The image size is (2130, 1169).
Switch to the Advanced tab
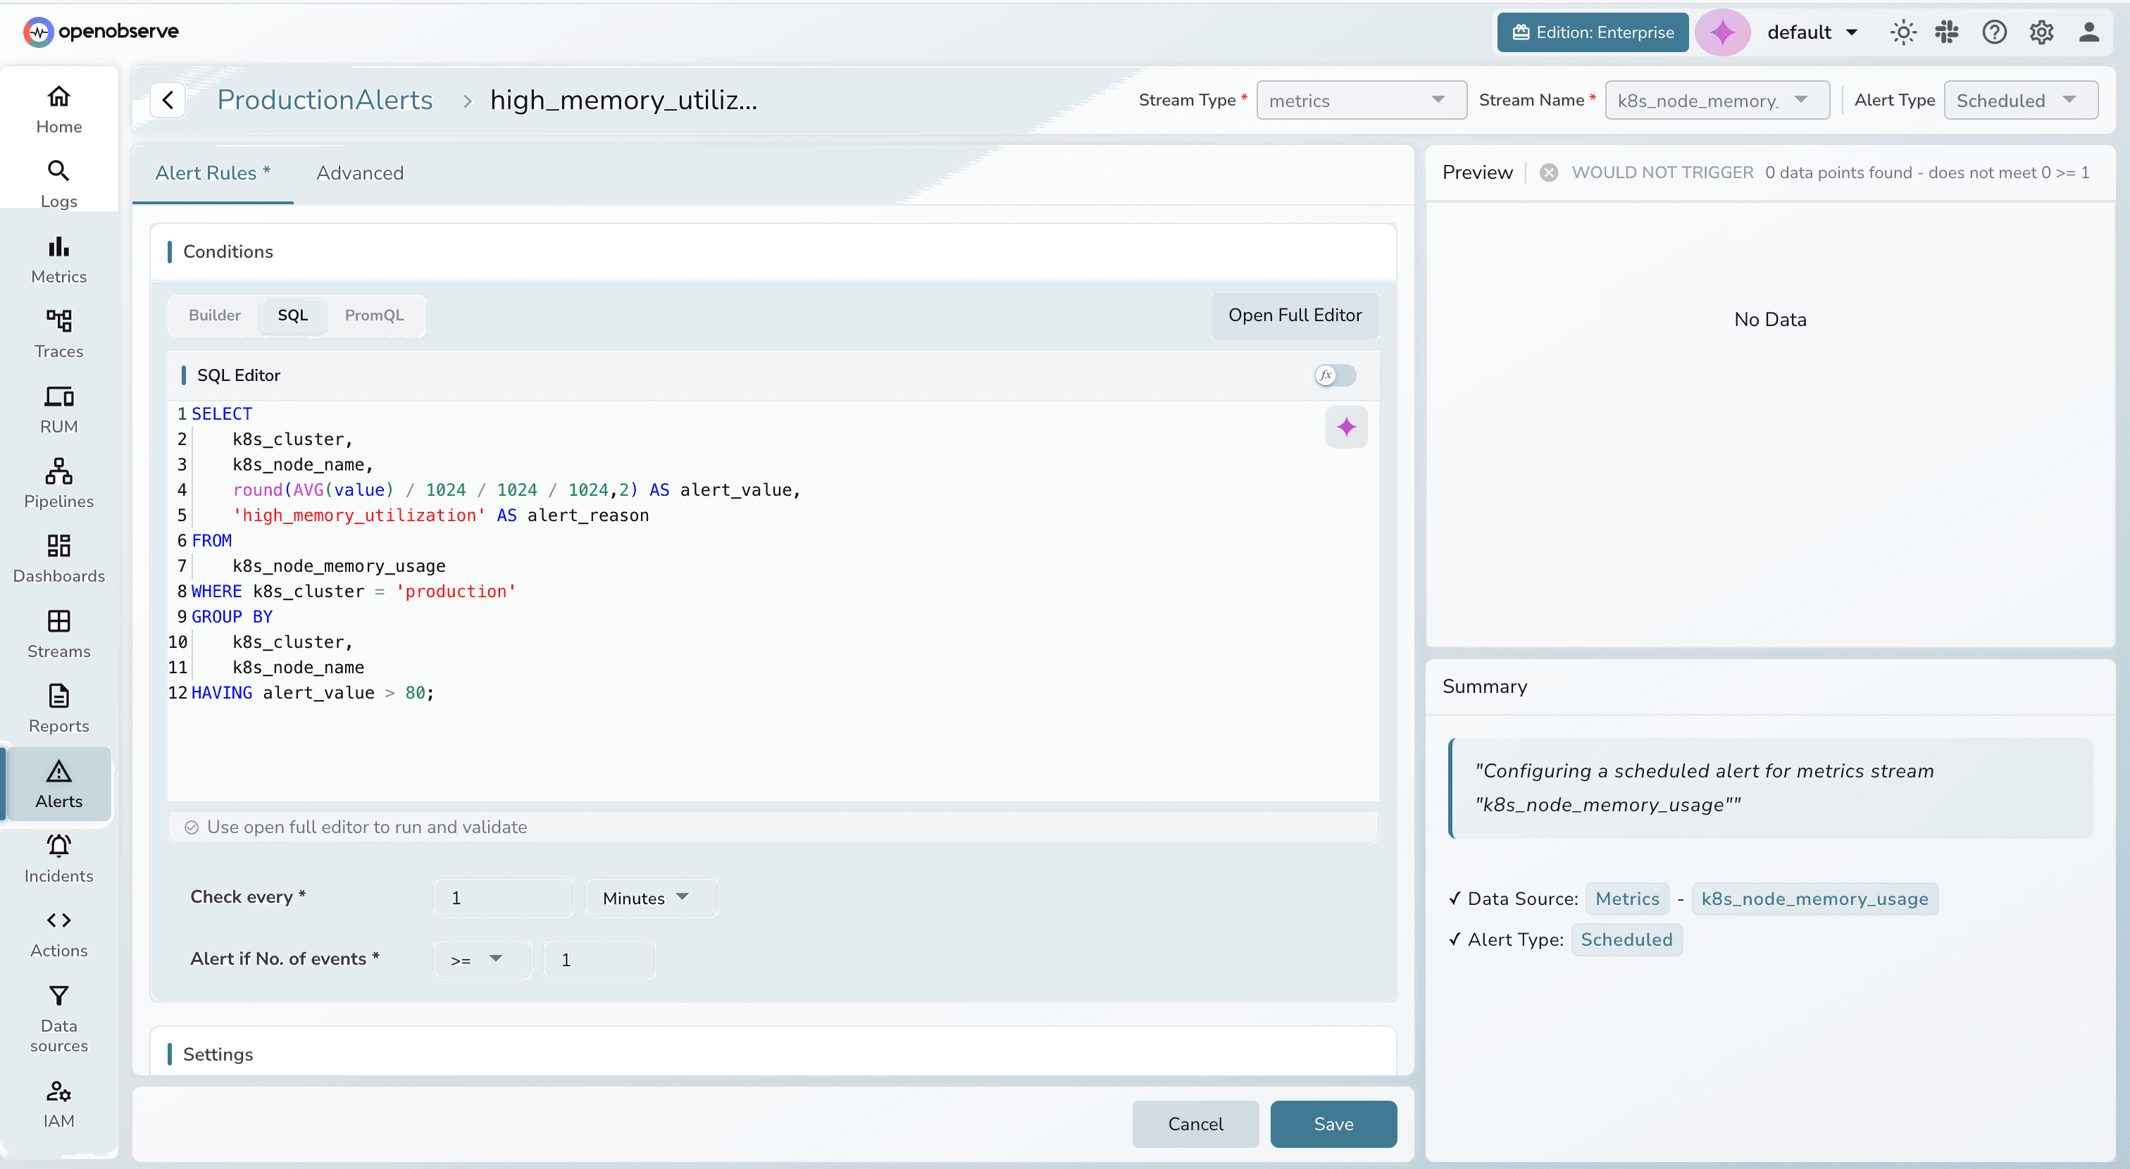coord(360,173)
